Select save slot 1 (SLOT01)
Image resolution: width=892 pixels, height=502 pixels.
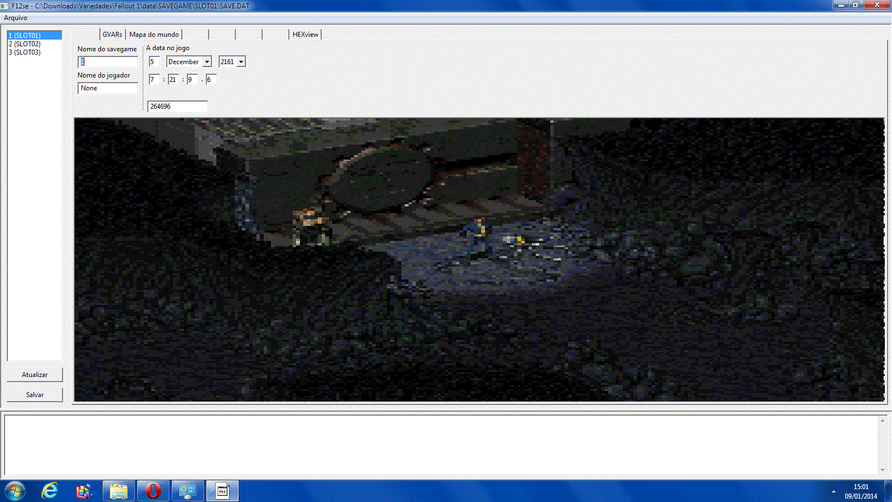(34, 35)
